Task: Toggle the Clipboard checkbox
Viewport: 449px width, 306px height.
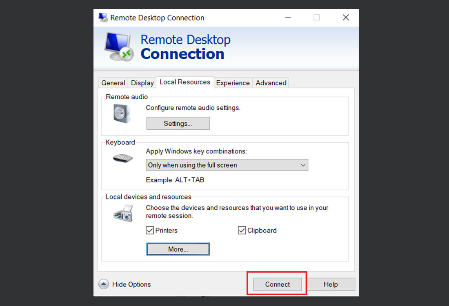Action: (242, 231)
